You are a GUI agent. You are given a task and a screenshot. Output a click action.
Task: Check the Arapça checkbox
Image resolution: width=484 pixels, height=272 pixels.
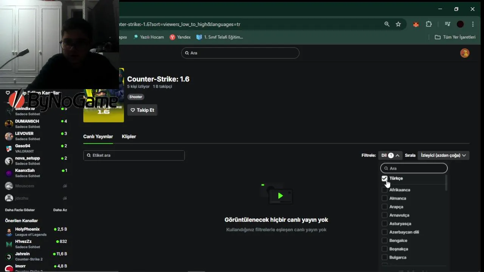click(385, 207)
